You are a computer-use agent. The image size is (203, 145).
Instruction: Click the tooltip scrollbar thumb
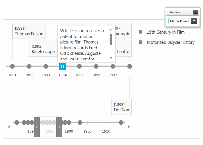111,40
